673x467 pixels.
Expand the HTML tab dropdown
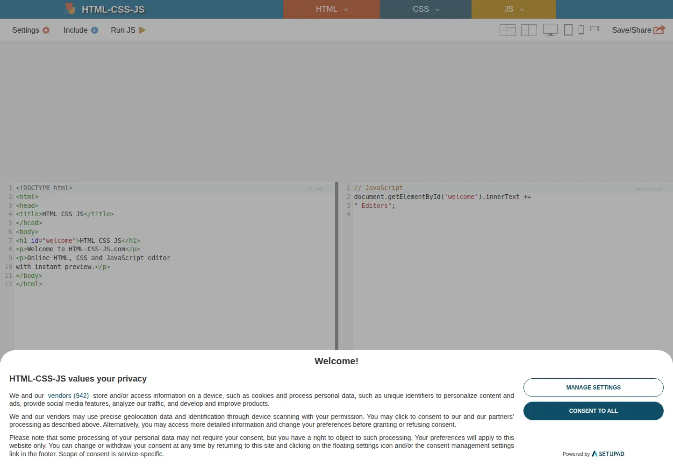click(346, 9)
